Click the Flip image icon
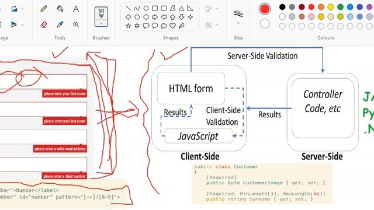 coord(14,24)
